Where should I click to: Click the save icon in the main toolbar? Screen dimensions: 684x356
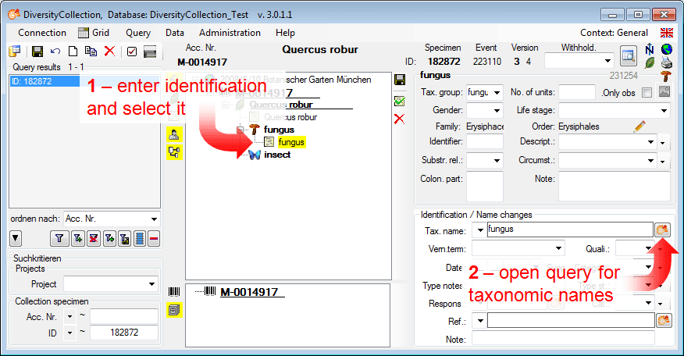37,52
